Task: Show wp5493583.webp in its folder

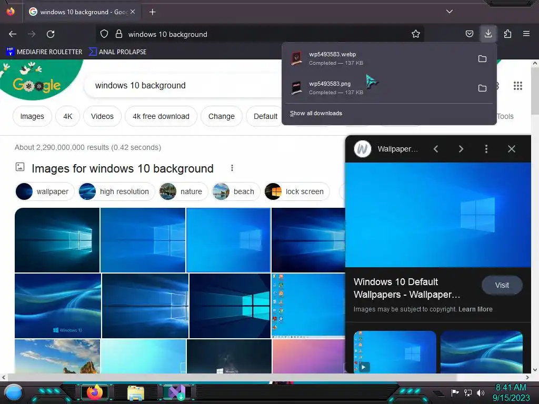Action: [x=482, y=59]
